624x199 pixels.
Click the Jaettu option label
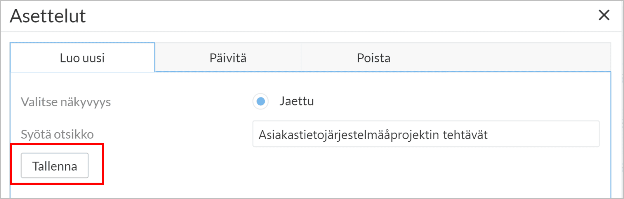coord(296,101)
